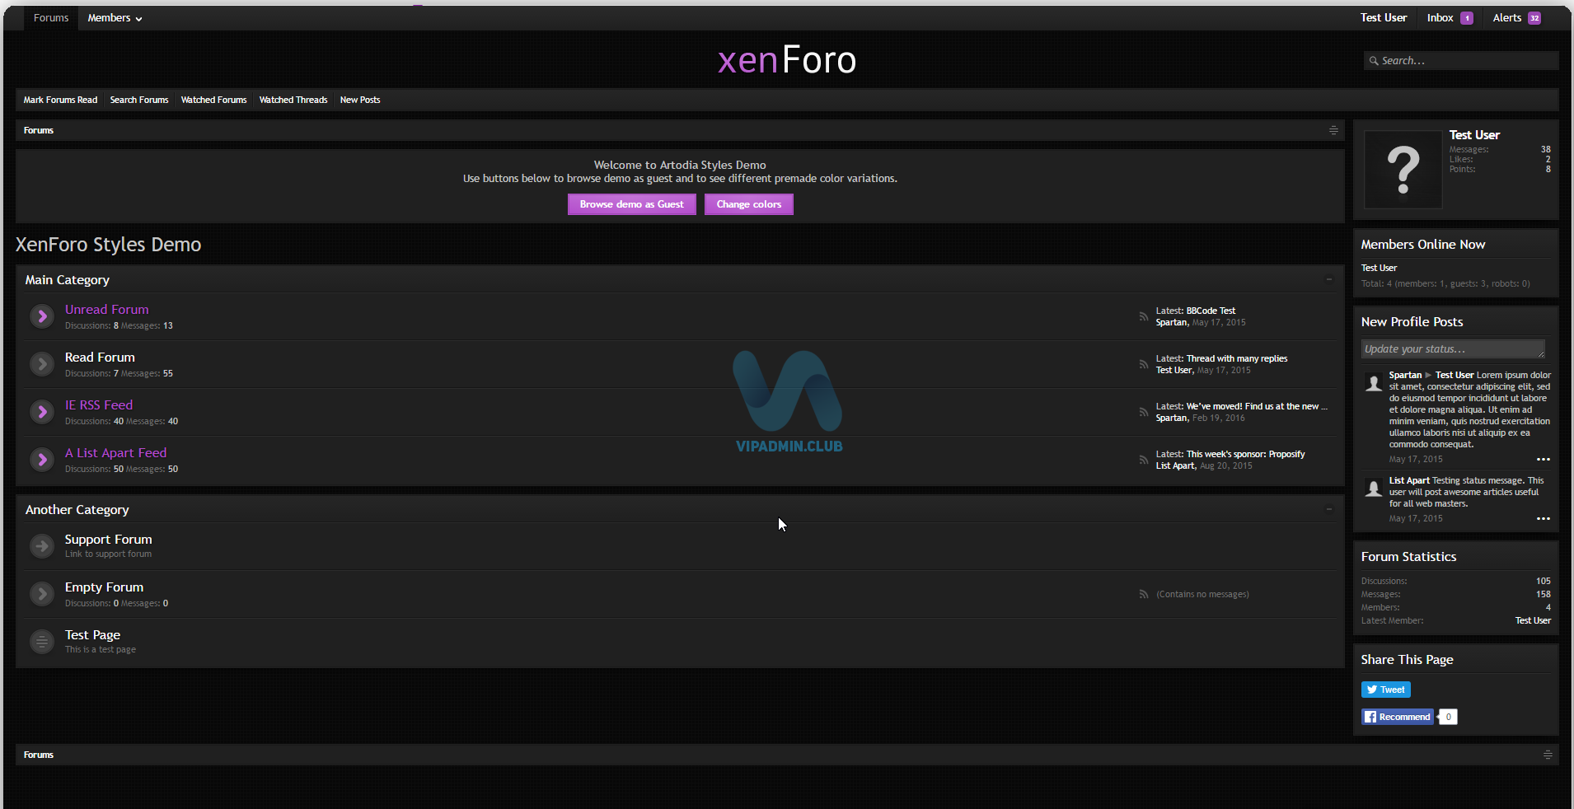Open RSS feed icon for Empty Forum
The height and width of the screenshot is (809, 1574).
click(1144, 594)
